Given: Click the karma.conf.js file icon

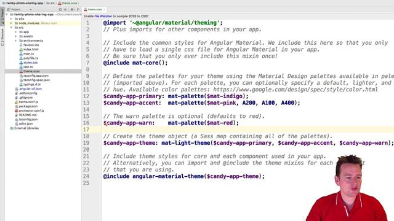Looking at the screenshot, I should point(17,102).
